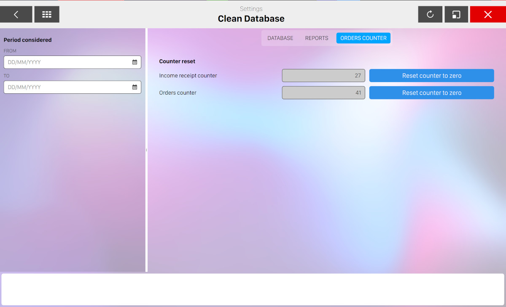Click the vertical panel splitter handle
Image resolution: width=506 pixels, height=307 pixels.
146,150
